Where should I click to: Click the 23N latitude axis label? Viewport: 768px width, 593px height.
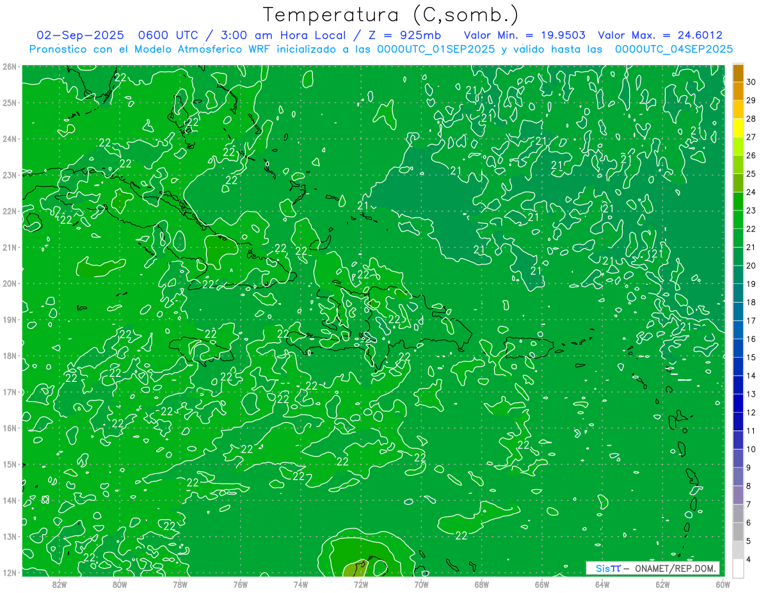coord(10,175)
